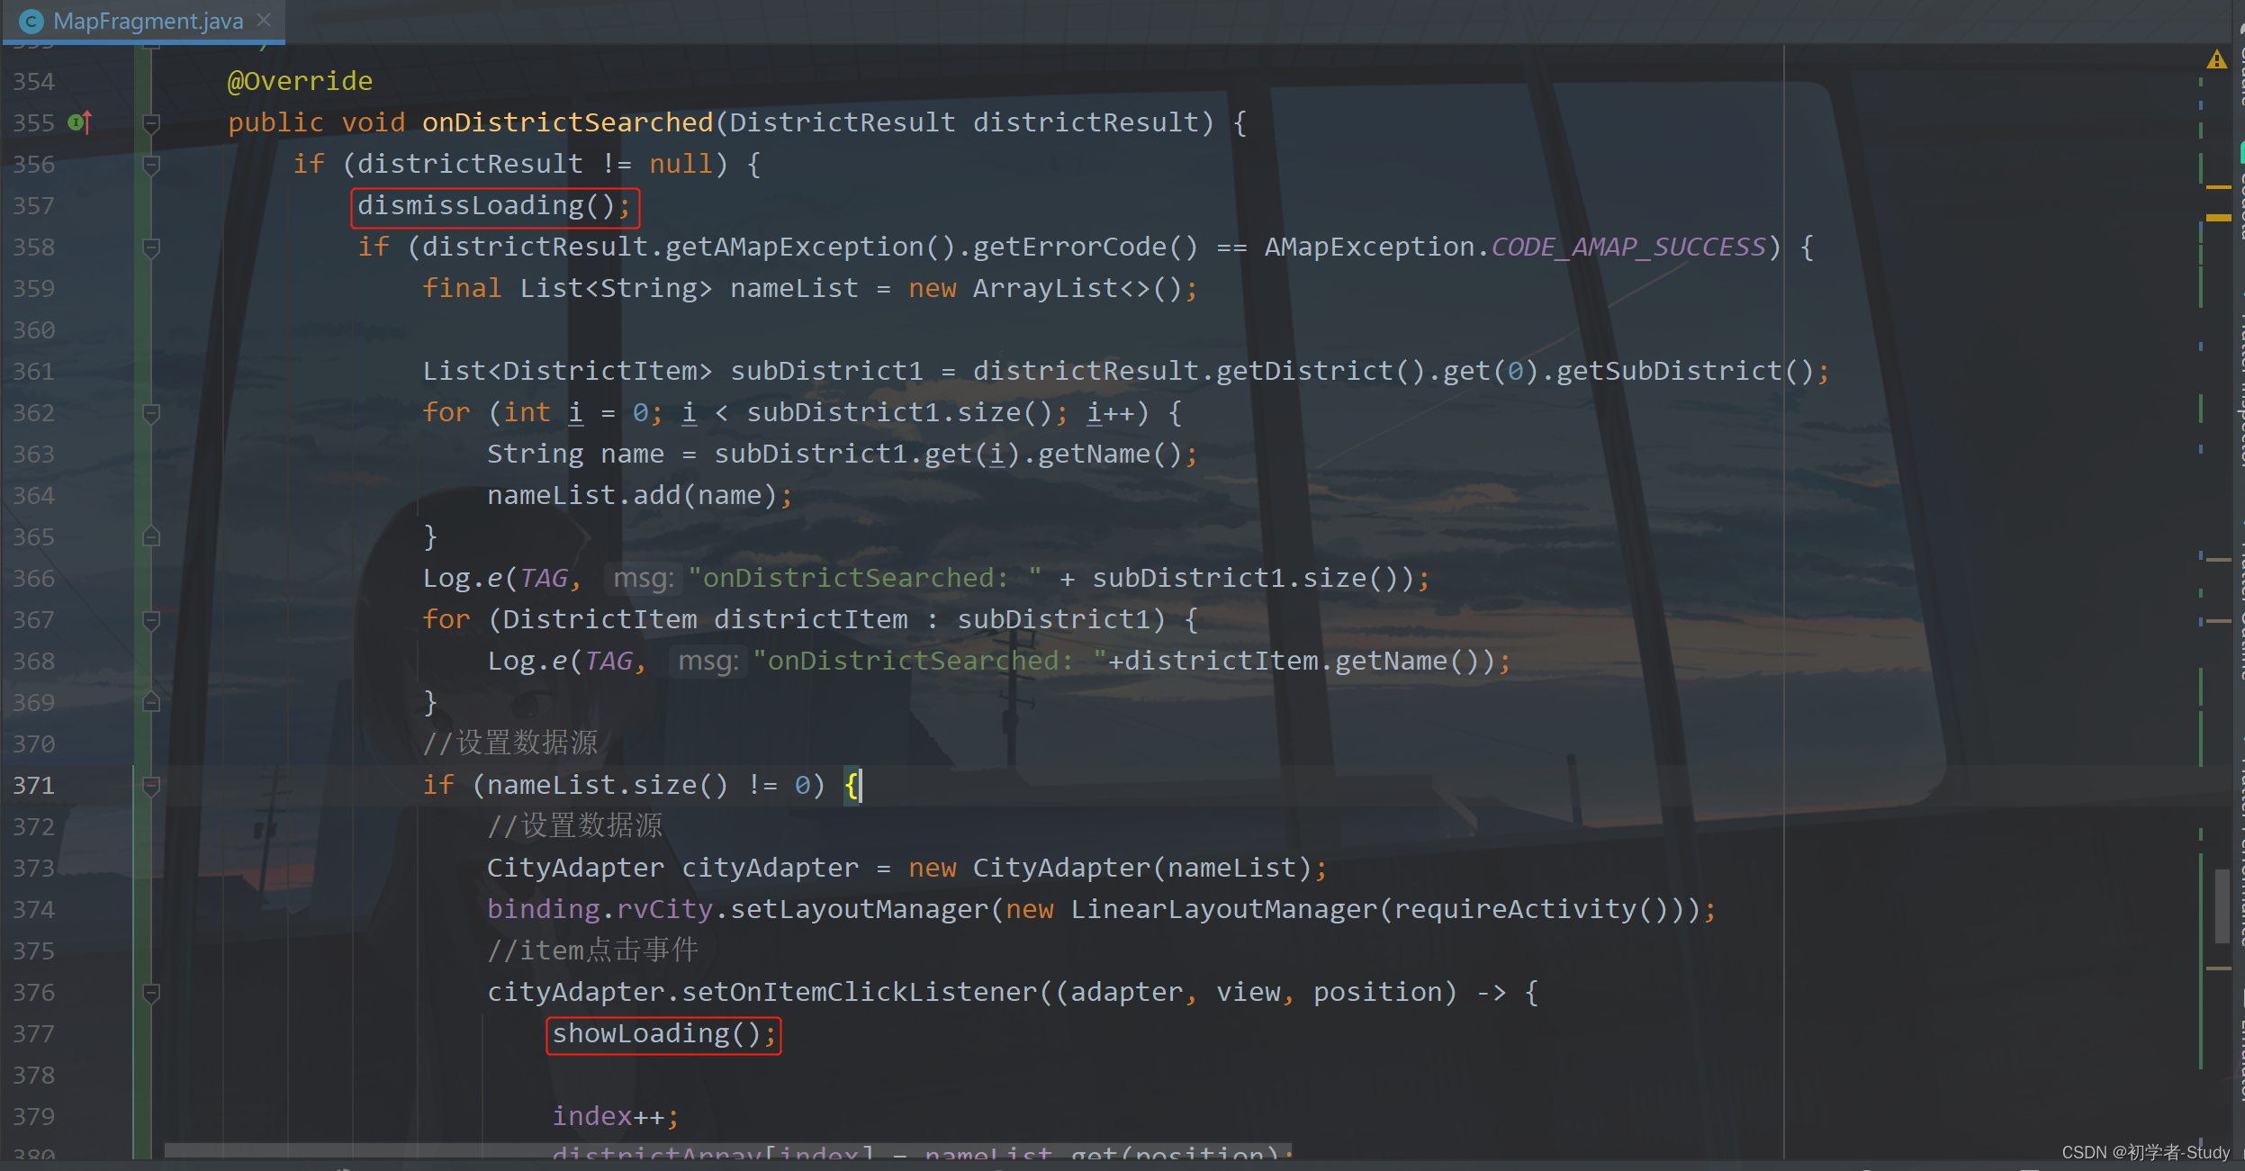Click the yellow warning inspection icon
The height and width of the screenshot is (1171, 2245).
(x=2216, y=60)
